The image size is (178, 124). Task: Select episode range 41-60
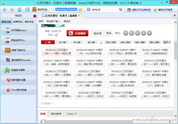click(77, 42)
